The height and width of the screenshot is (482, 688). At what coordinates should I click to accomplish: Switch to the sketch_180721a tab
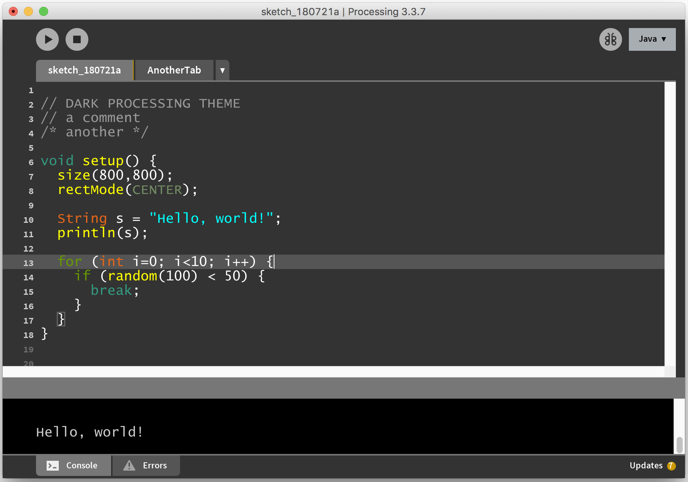(85, 70)
